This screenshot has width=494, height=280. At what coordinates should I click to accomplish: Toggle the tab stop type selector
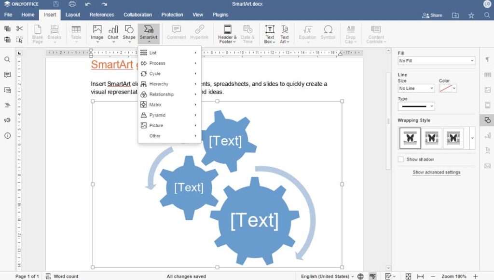coord(19,53)
